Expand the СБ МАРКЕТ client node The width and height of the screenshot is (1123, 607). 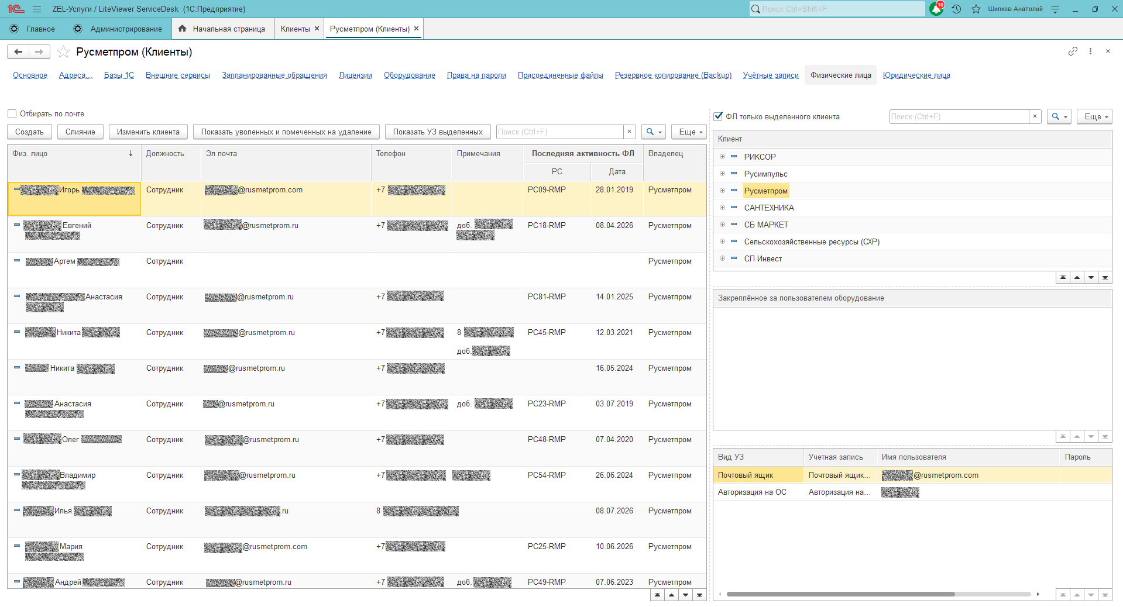722,225
